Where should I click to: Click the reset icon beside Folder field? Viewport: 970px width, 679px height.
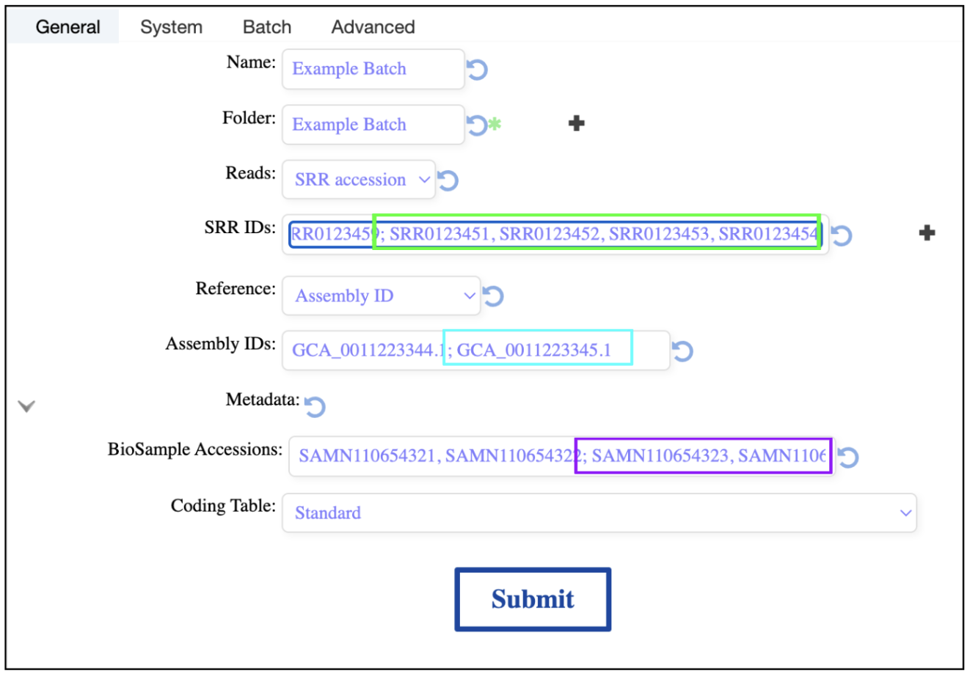pos(477,125)
